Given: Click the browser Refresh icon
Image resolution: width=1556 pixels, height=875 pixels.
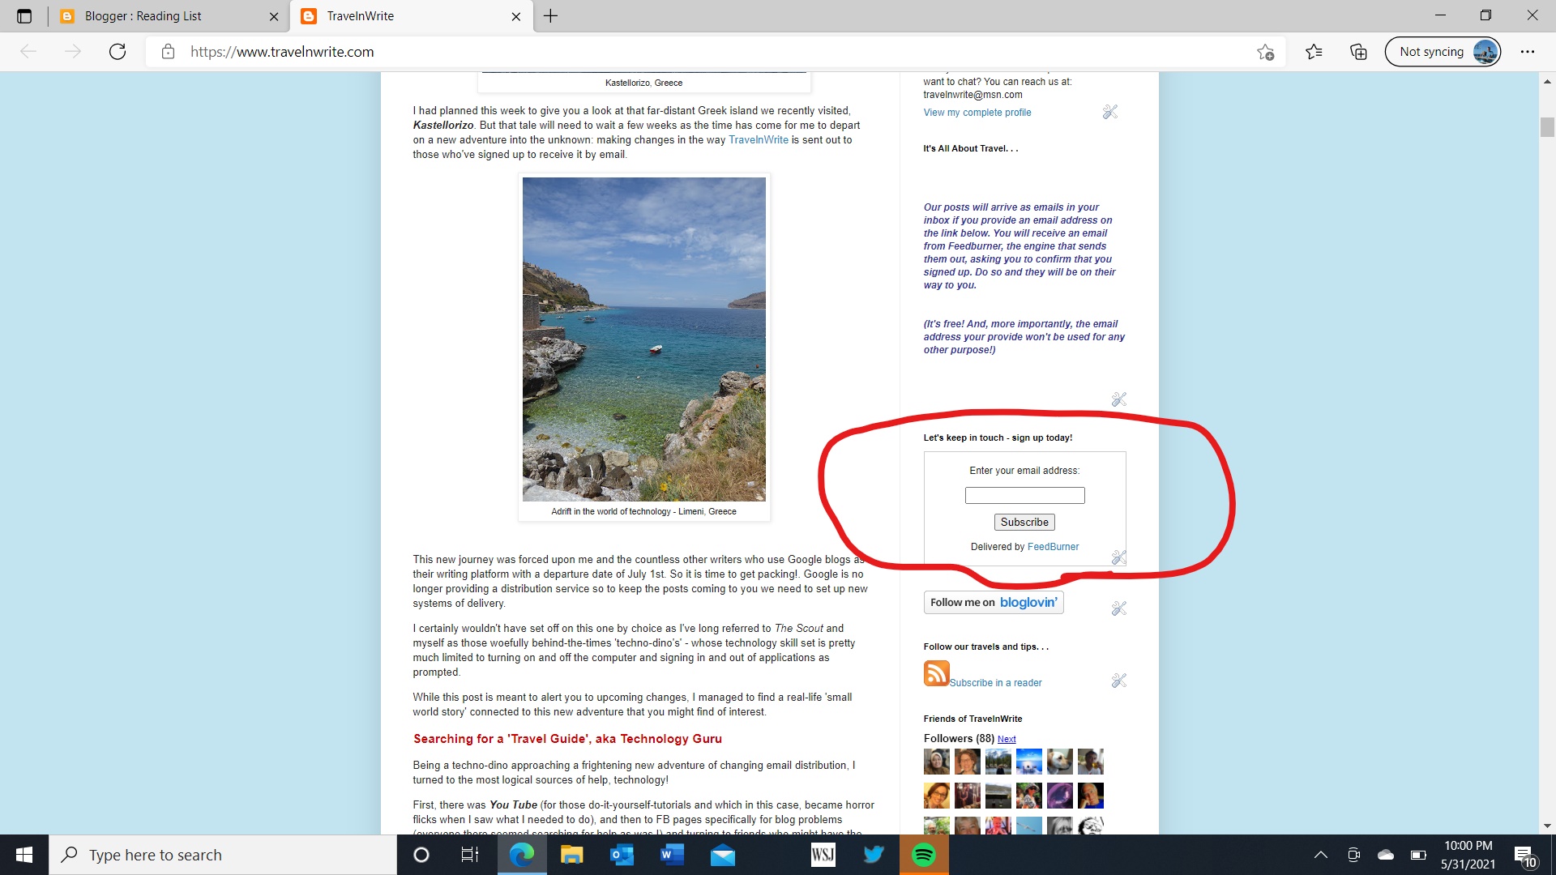Looking at the screenshot, I should (118, 52).
